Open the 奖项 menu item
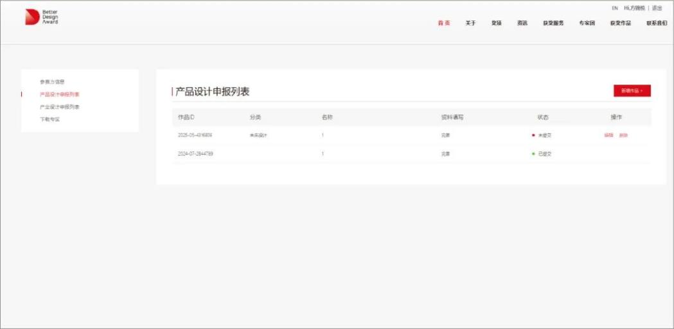 click(x=497, y=23)
